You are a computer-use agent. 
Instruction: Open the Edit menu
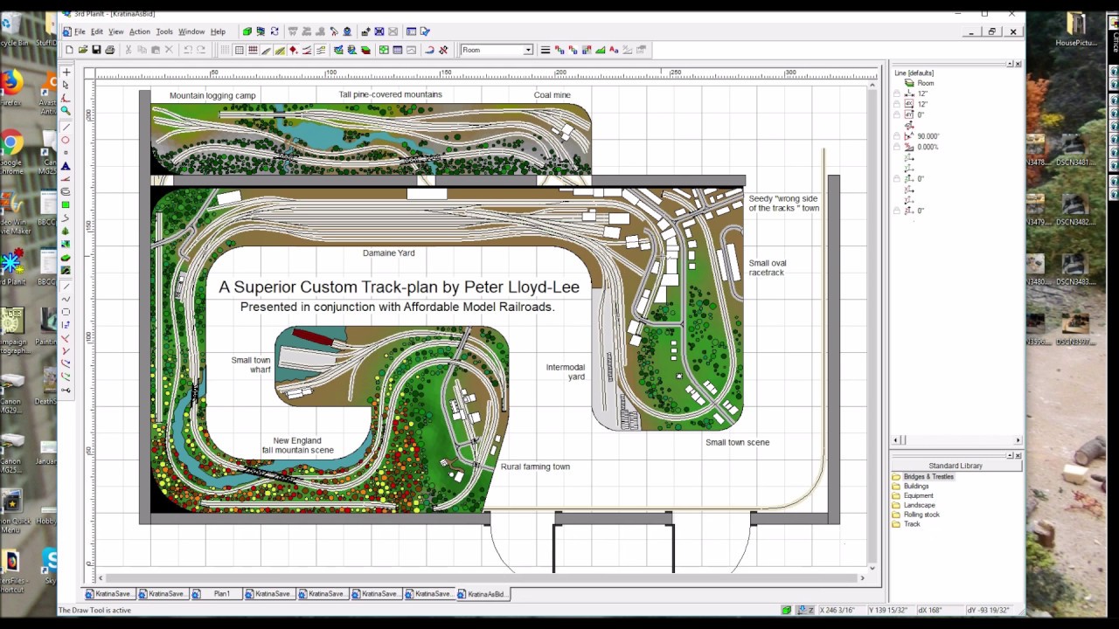pos(97,31)
